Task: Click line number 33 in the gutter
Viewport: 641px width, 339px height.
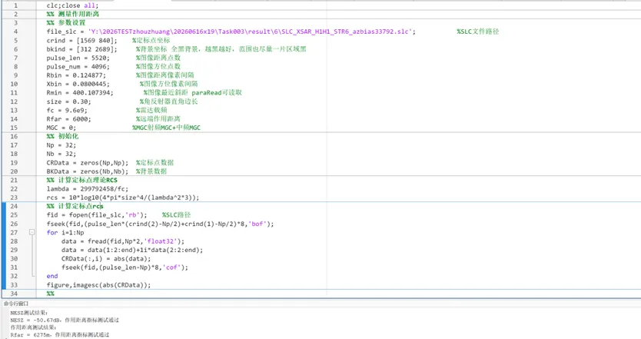Action: pos(14,285)
